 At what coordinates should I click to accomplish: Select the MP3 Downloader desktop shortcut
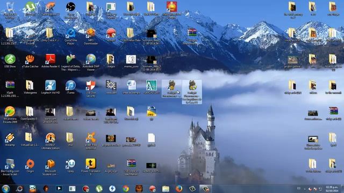click(91, 36)
